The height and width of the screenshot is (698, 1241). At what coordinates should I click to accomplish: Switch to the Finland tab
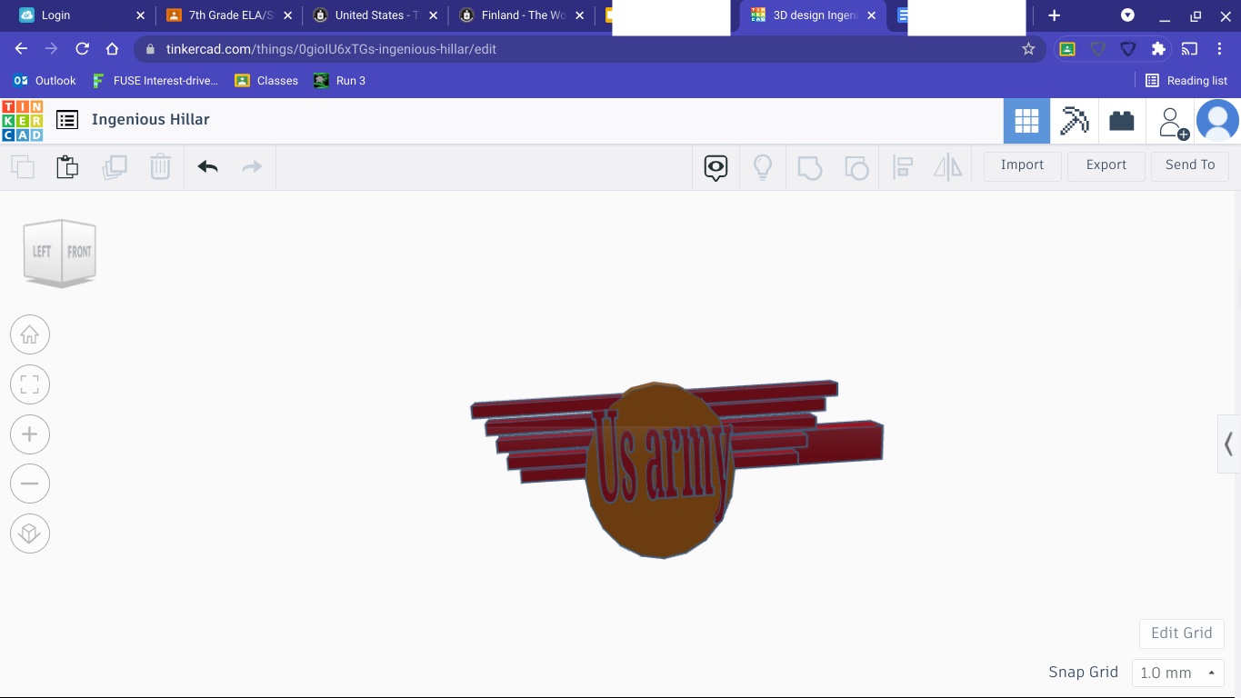click(x=520, y=15)
